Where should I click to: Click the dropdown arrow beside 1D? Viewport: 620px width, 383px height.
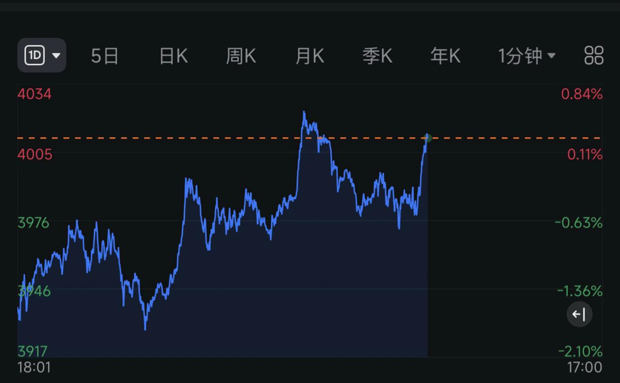point(57,55)
